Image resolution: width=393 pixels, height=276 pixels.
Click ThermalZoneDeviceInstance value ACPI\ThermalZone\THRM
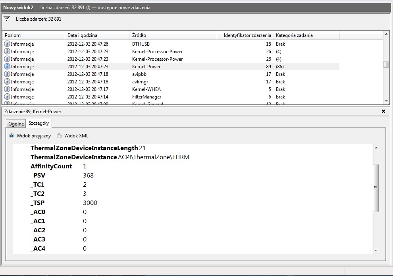point(154,157)
